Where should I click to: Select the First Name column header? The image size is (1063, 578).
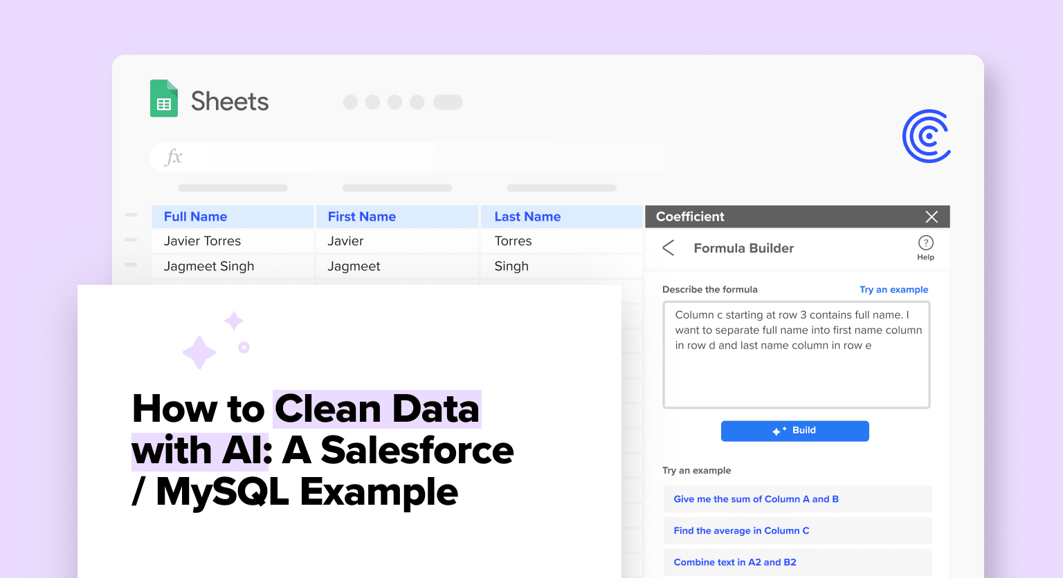point(397,216)
